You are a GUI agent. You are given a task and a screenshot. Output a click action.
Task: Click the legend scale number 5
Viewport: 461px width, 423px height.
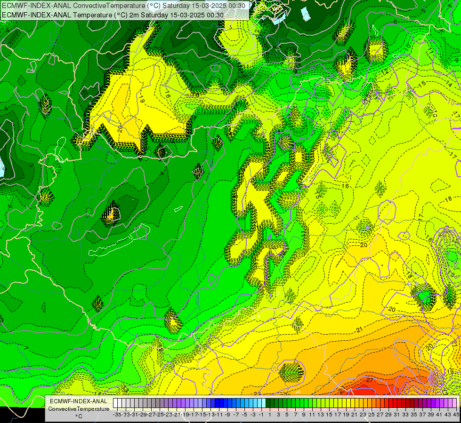pyautogui.click(x=287, y=415)
